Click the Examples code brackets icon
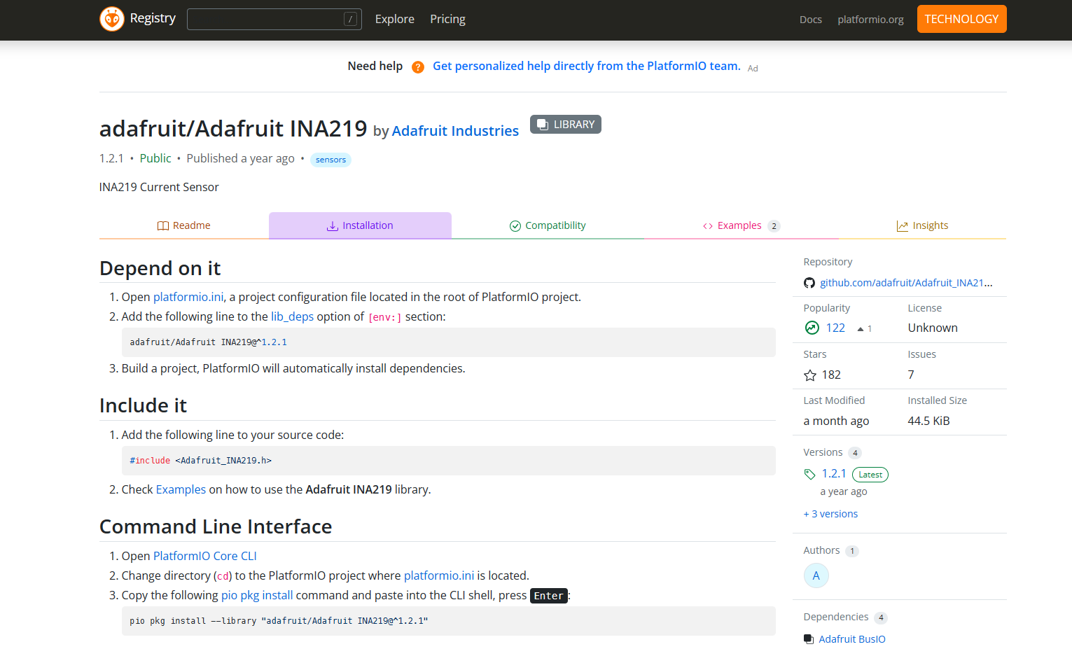1072x649 pixels. coord(708,226)
